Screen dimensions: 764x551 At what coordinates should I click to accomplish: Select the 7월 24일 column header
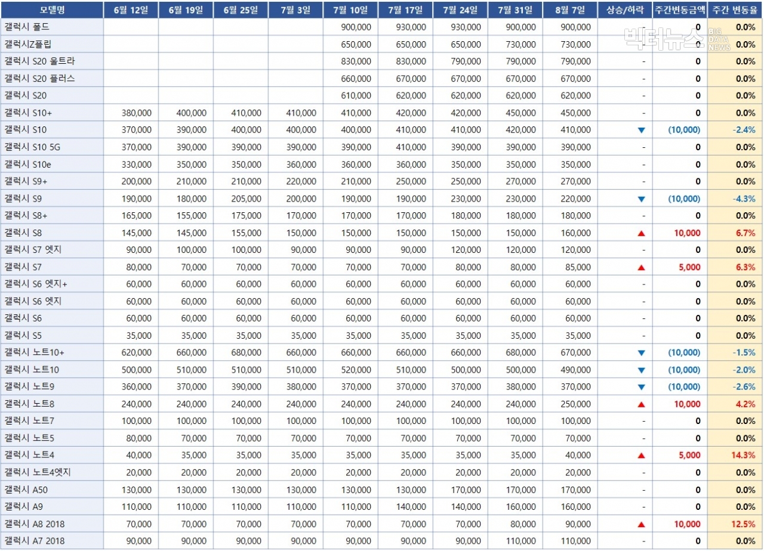[460, 10]
